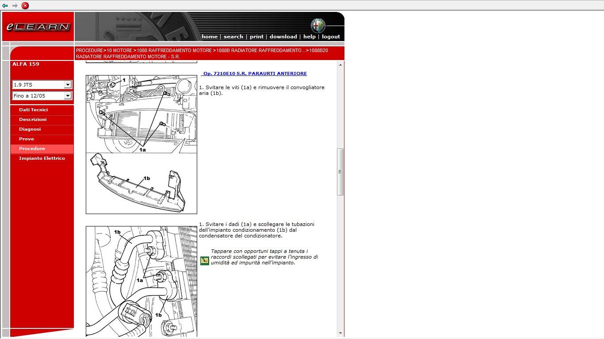Screen dimensions: 604x339
Task: Click the ALFA 159 model title
Action: (26, 64)
